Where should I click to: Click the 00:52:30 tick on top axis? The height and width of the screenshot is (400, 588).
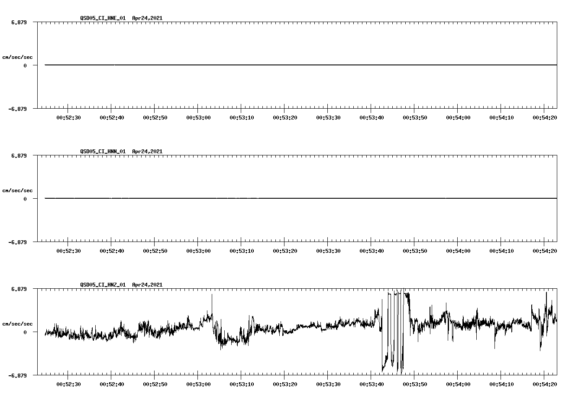[x=68, y=116]
